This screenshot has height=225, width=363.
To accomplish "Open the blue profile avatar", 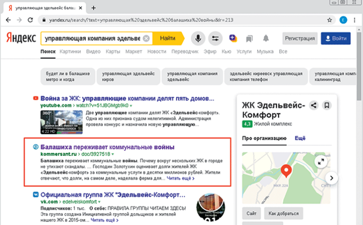I will 343,20.
